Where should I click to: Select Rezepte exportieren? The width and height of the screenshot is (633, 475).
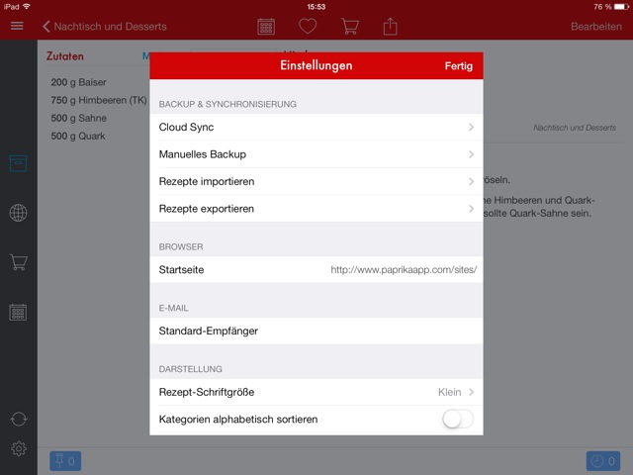(x=316, y=209)
